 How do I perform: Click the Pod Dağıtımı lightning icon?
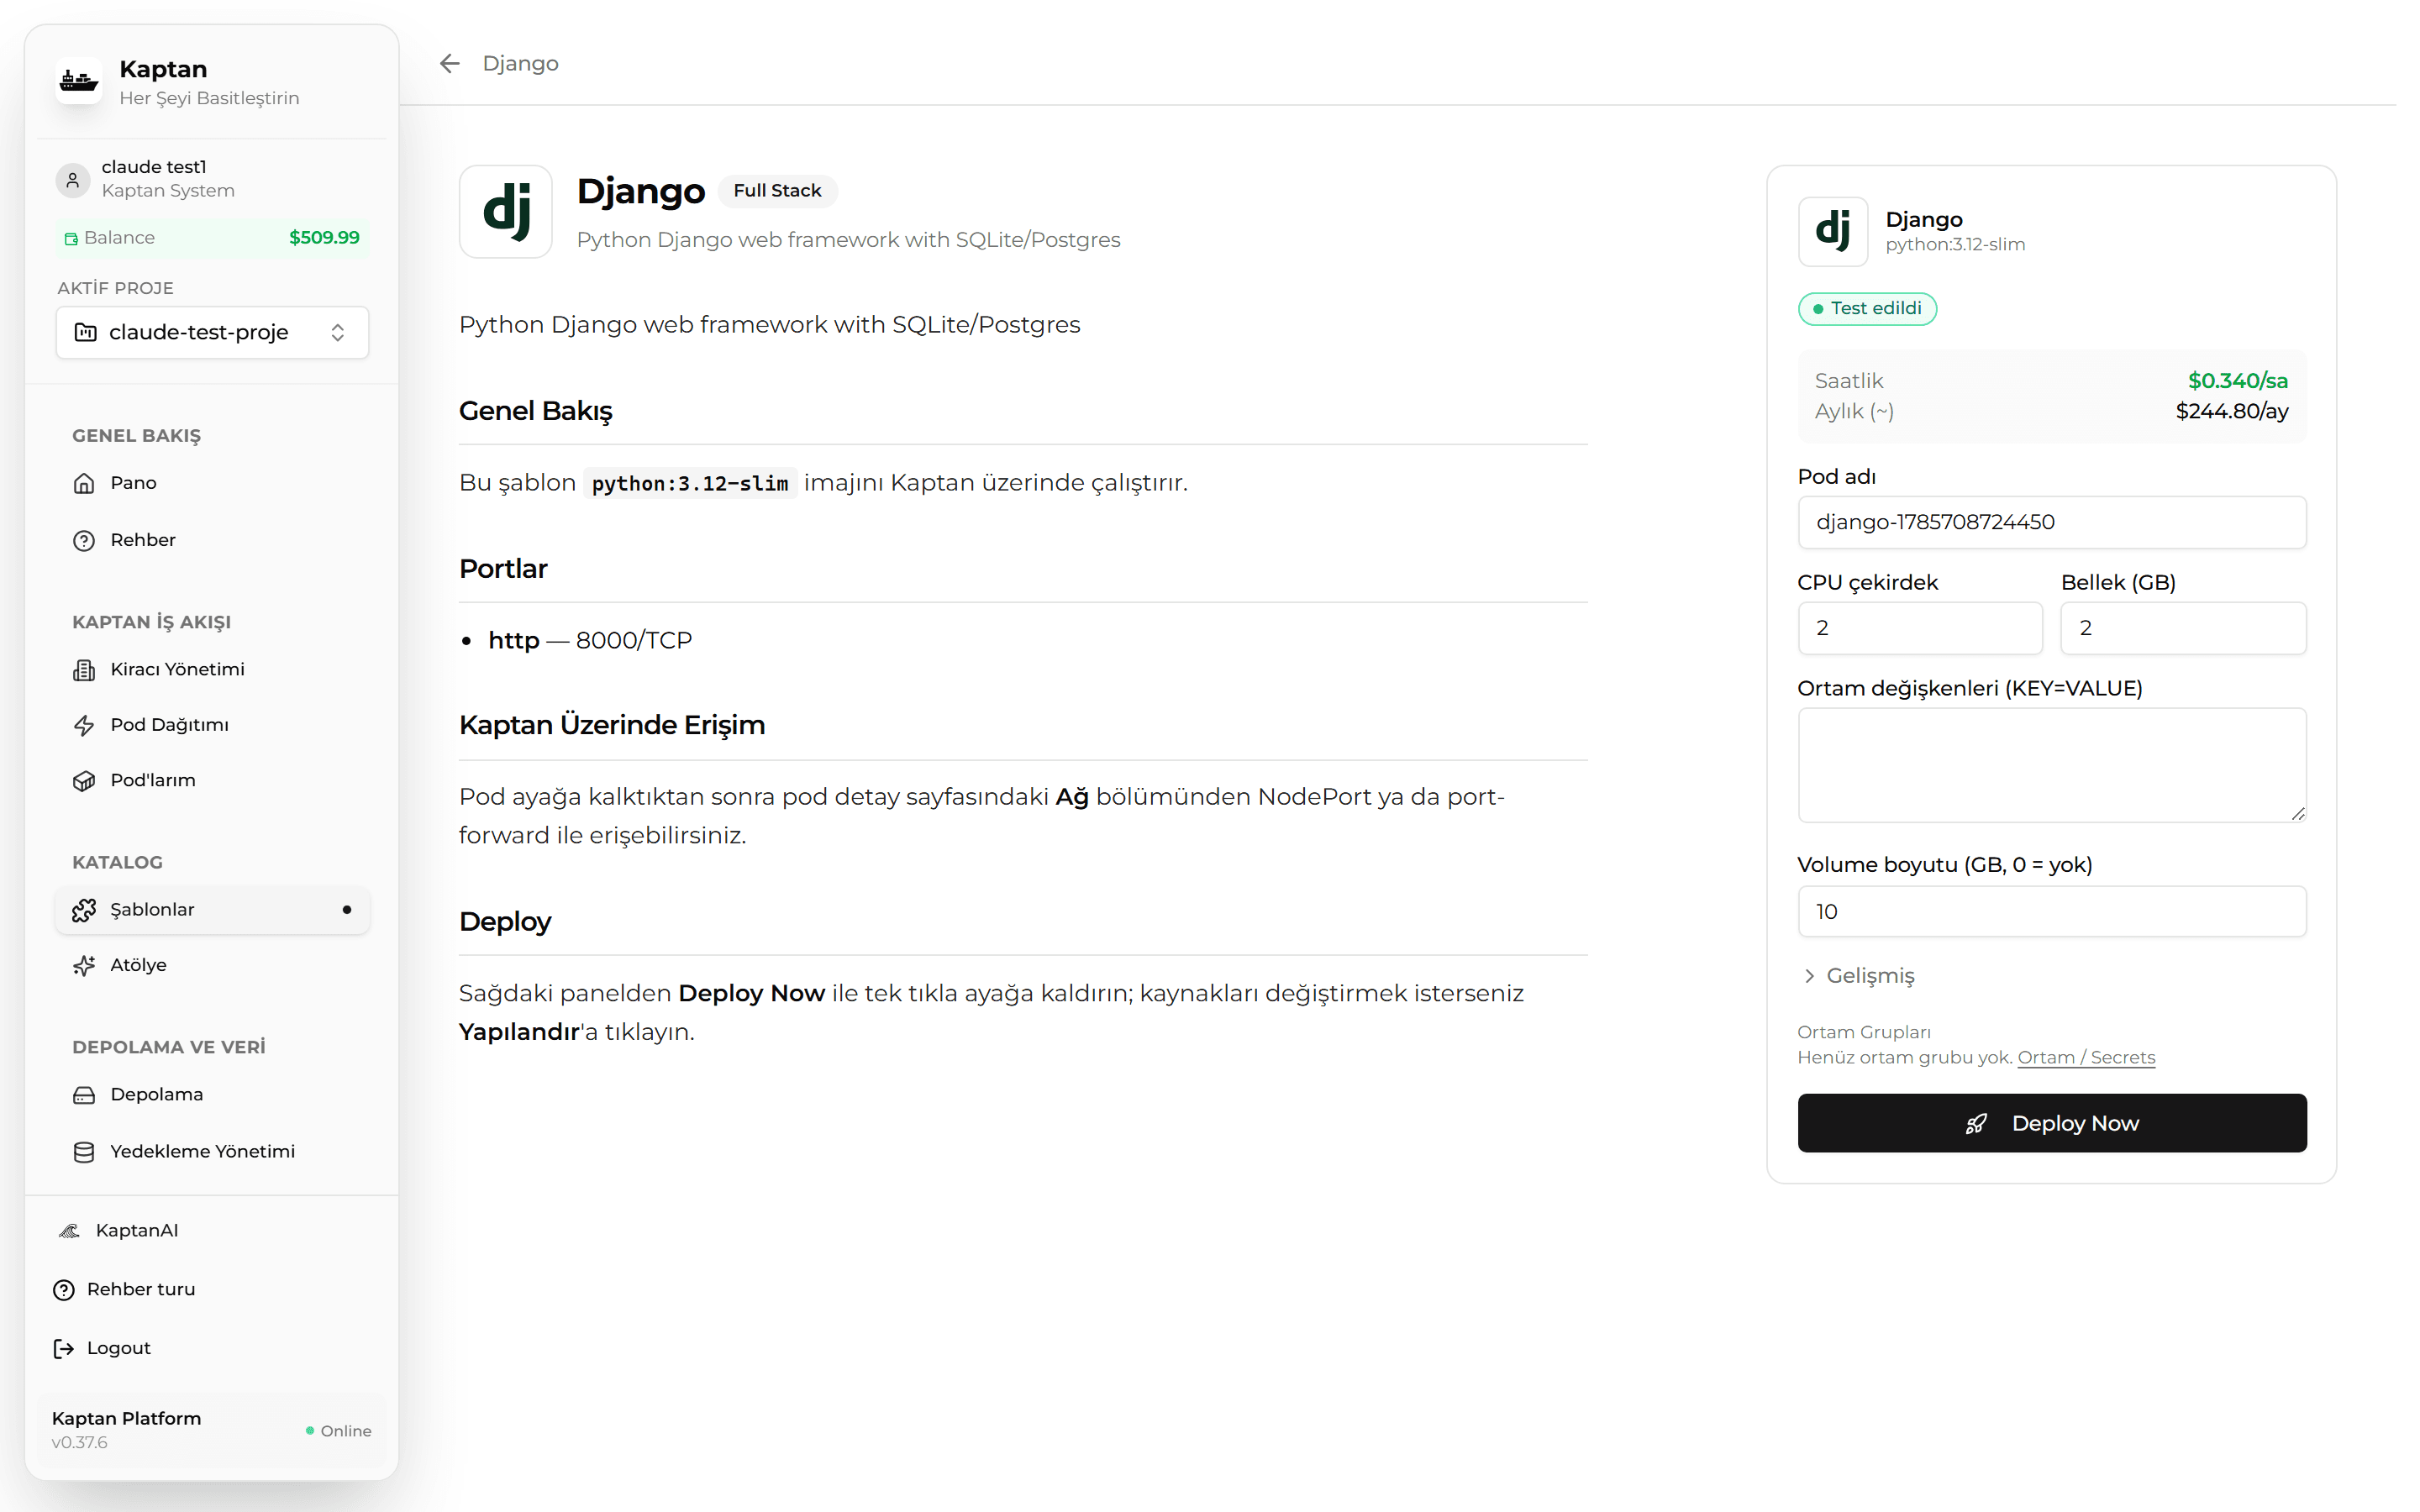[x=84, y=725]
